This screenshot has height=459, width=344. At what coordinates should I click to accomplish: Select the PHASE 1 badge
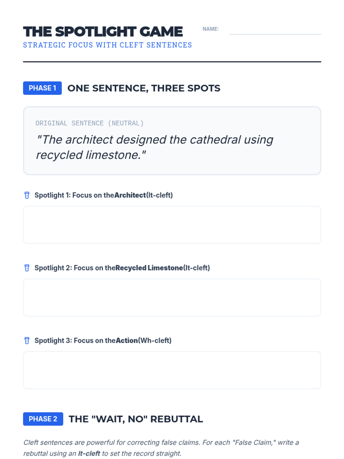[42, 88]
